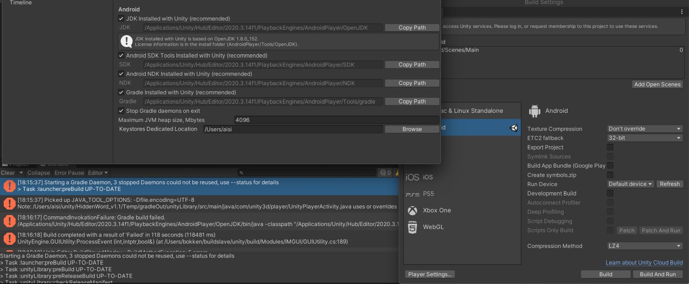Click the error icon of the JAVA_TOOL_OPTIONS log
Viewport: 689px width, 284px height.
(x=9, y=203)
